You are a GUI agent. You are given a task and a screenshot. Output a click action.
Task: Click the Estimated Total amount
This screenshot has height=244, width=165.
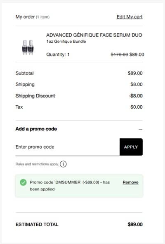point(135,224)
